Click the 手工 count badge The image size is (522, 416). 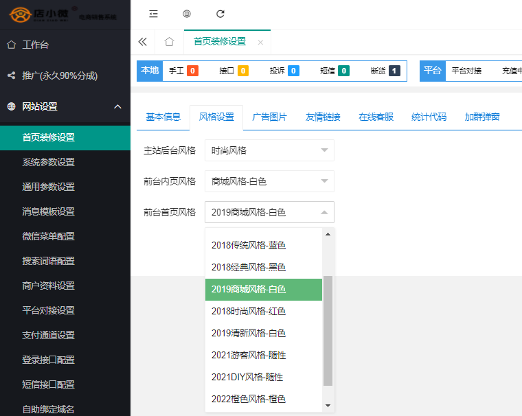[x=192, y=71]
